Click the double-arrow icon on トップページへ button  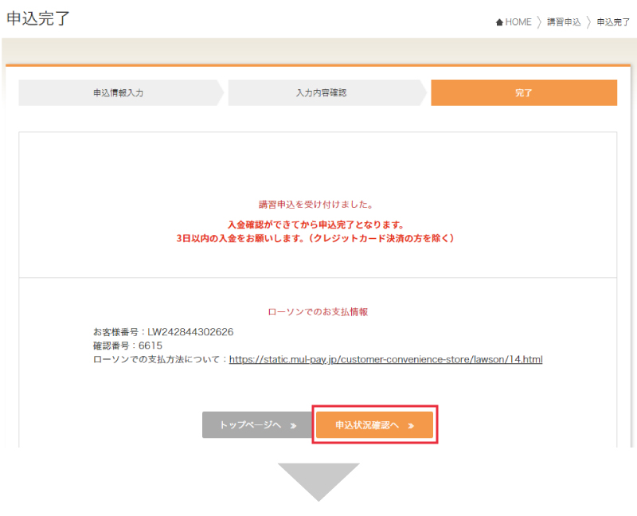pos(293,425)
